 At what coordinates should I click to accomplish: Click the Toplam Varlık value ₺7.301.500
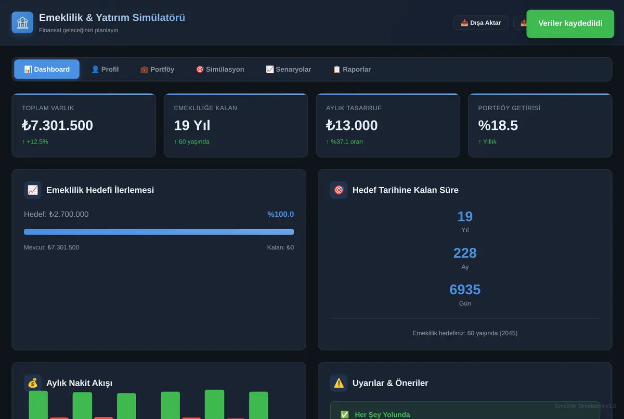[x=57, y=125]
